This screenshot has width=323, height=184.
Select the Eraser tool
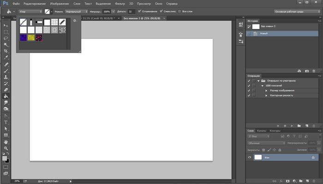point(6,90)
